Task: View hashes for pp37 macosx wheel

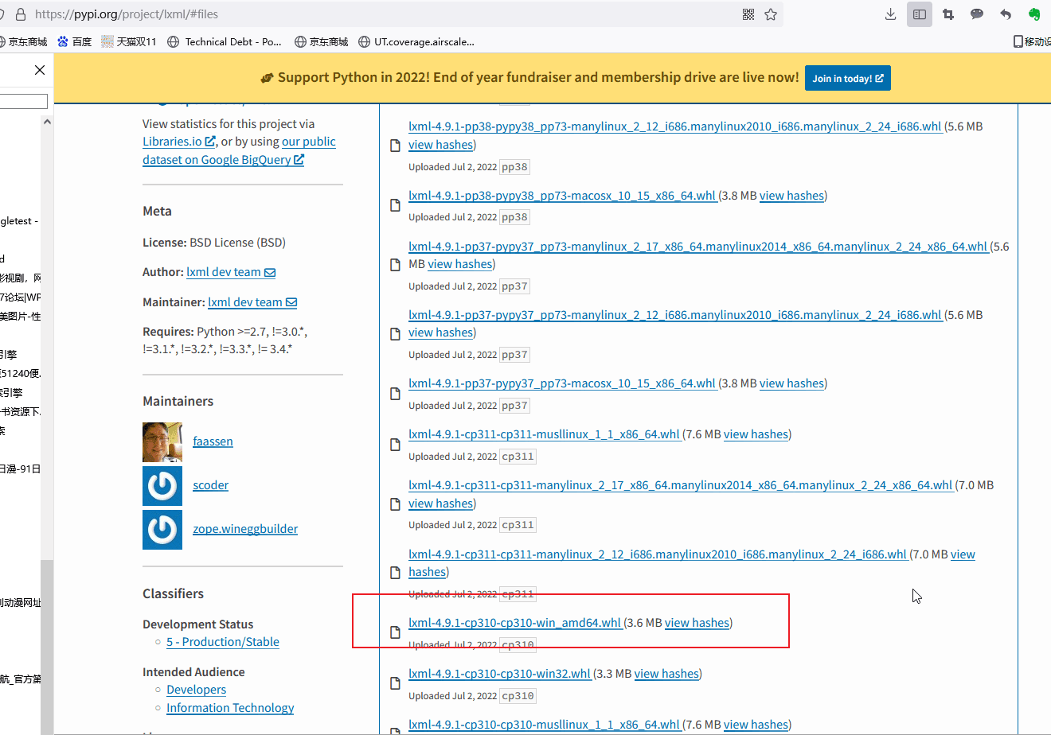Action: pyautogui.click(x=791, y=383)
